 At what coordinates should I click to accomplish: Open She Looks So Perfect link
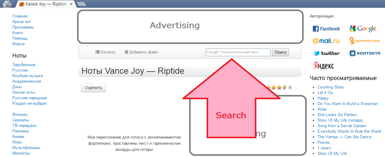pos(337,115)
